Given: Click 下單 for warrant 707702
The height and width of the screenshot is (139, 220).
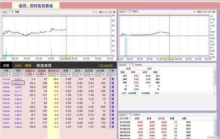Looking at the screenshot, I should pyautogui.click(x=112, y=79).
